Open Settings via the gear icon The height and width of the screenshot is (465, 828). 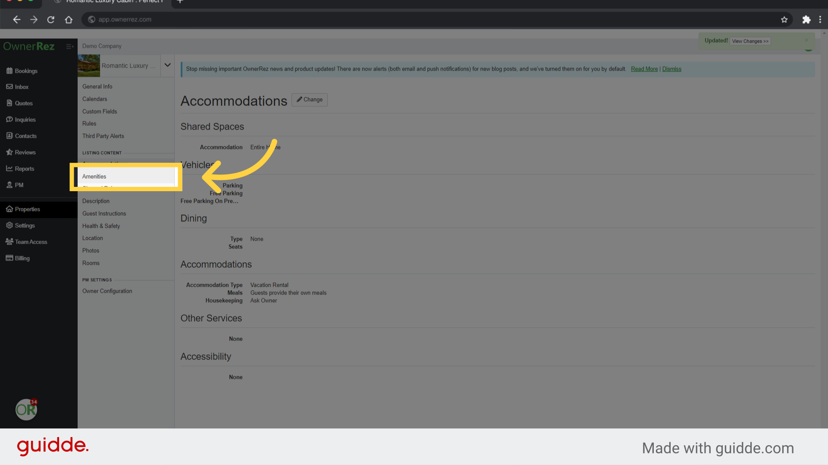(24, 225)
